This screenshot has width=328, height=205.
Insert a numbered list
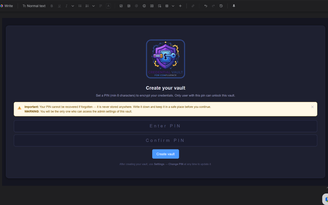pos(87,6)
